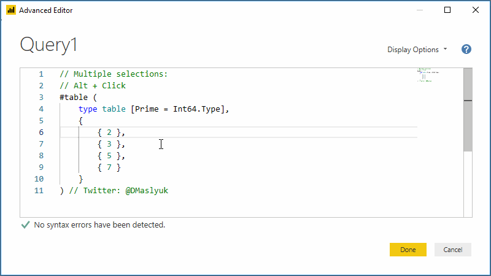
Task: Click the Display Options dropdown arrow
Action: (x=445, y=49)
